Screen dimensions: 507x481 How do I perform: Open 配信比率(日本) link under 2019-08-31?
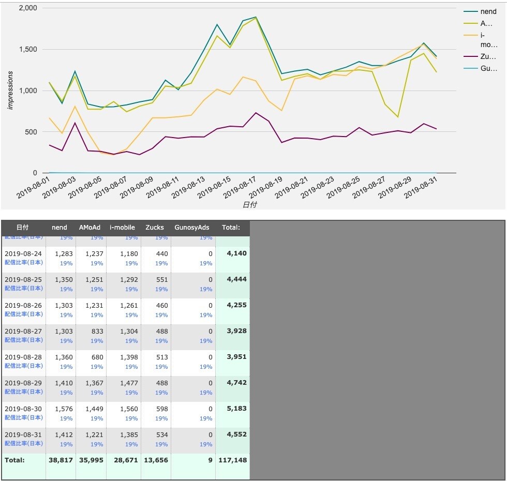[24, 444]
